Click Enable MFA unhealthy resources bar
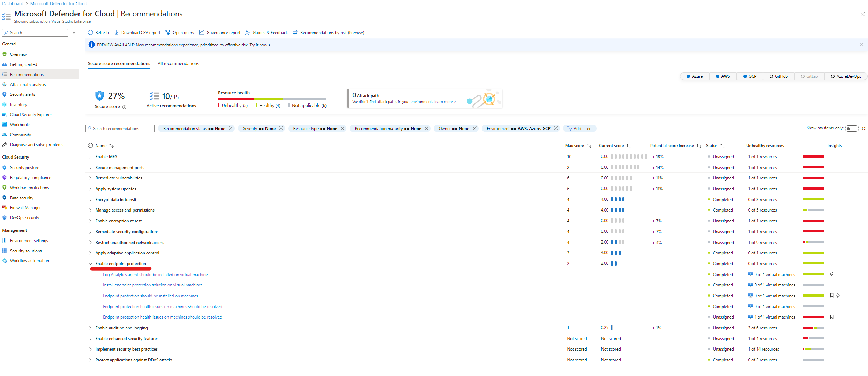The width and height of the screenshot is (868, 376). click(813, 157)
